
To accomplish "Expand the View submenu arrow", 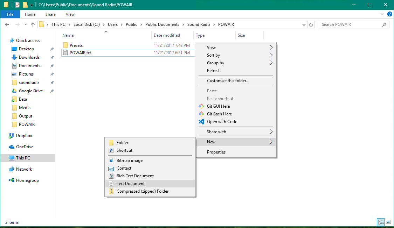I will [271, 48].
